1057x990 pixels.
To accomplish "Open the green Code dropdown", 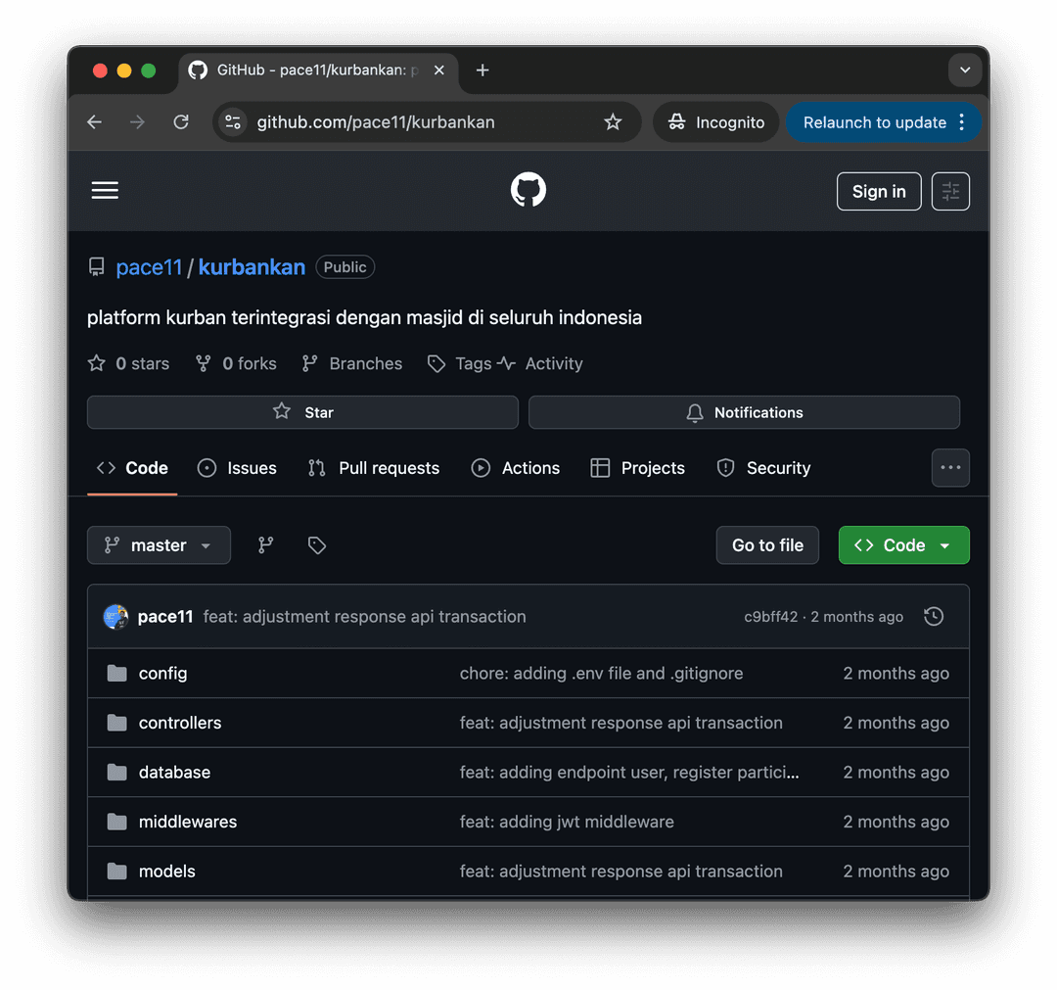I will click(x=903, y=545).
